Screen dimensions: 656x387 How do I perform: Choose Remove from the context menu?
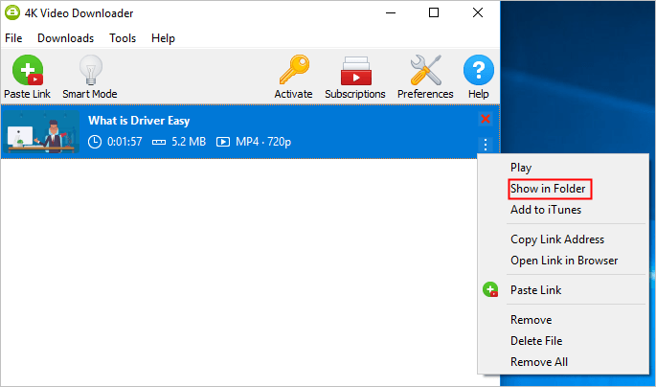(x=532, y=320)
